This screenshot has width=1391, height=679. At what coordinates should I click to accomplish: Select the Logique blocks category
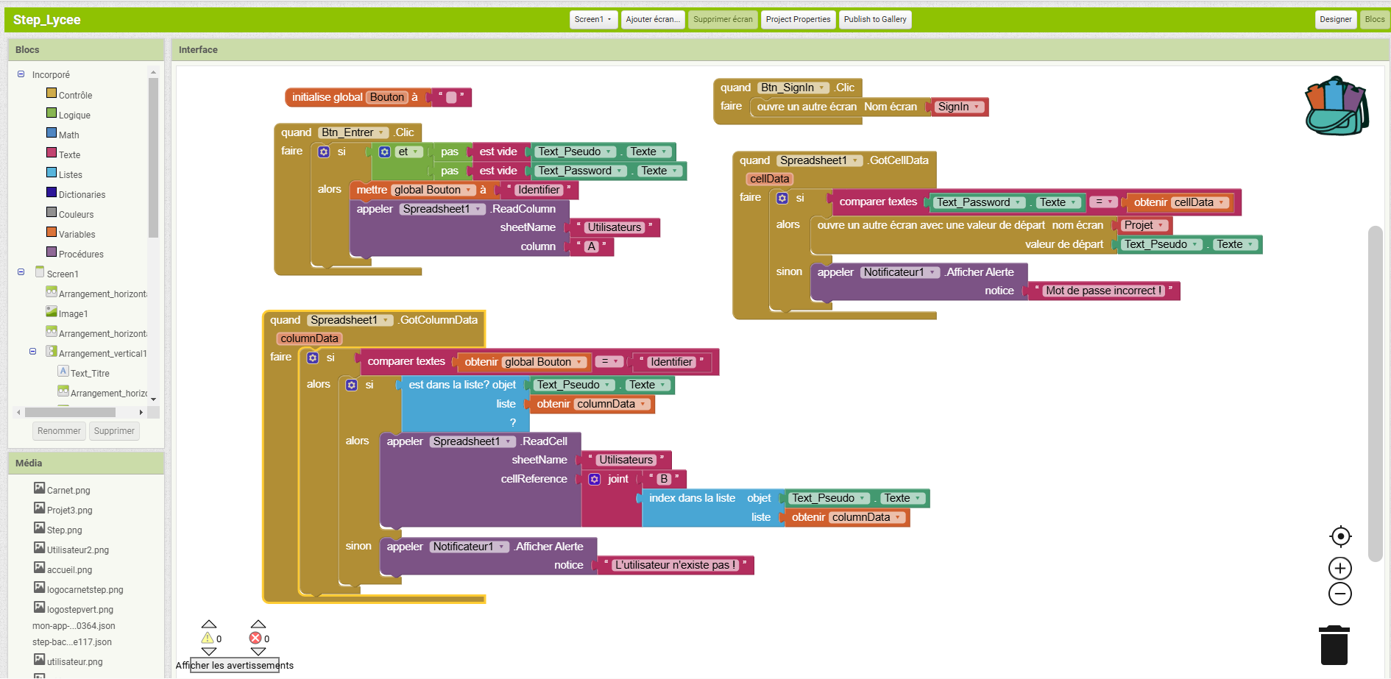tap(74, 115)
